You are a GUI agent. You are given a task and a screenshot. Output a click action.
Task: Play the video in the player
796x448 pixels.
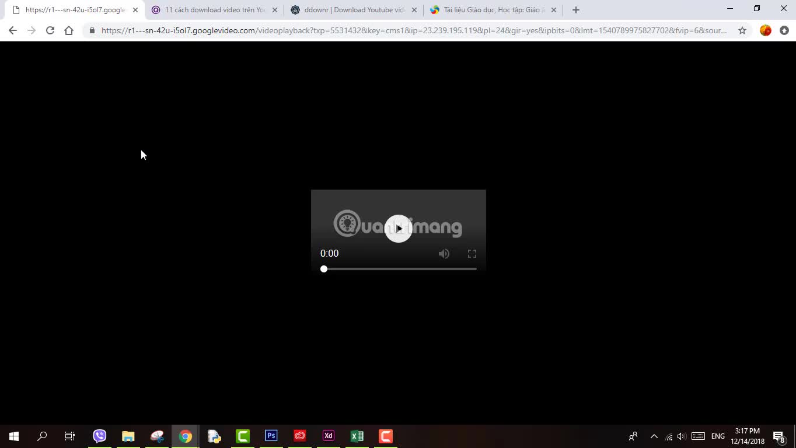click(399, 228)
